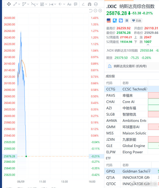Image resolution: width=159 pixels, height=188 pixels.
Task: Select the AHMA Ambitions row
Action: [x=131, y=121]
